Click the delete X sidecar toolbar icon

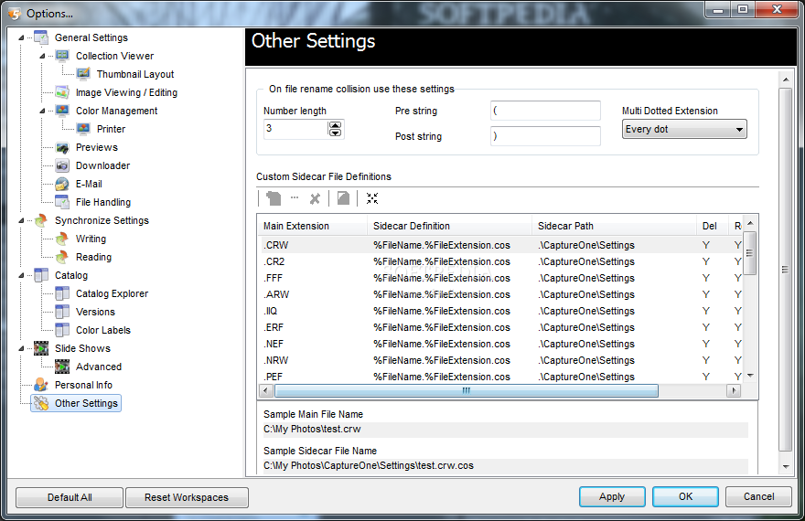tap(316, 198)
